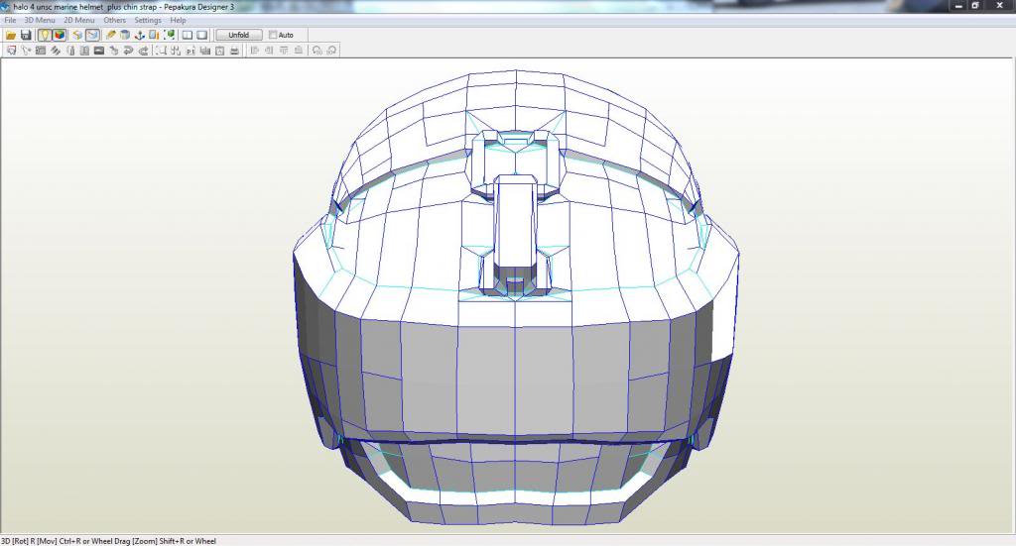Click the align left icon
Screen dimensions: 1016x546
pos(254,51)
